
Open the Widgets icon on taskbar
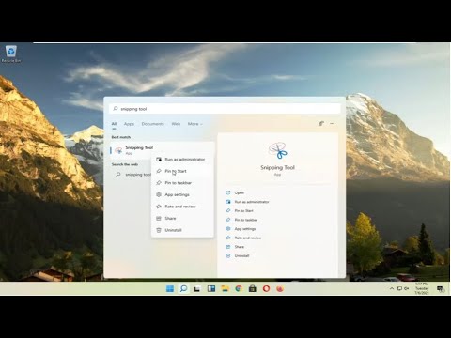[x=211, y=288]
